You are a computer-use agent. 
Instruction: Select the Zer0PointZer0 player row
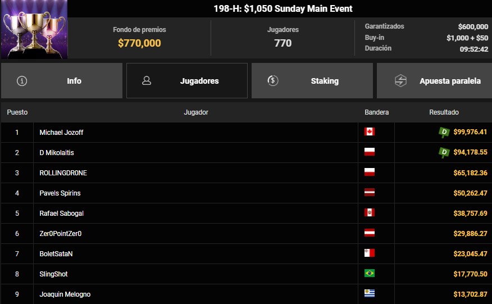click(x=247, y=234)
